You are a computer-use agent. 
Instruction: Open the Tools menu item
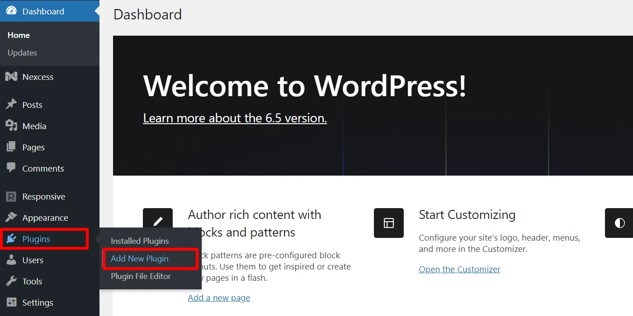32,282
